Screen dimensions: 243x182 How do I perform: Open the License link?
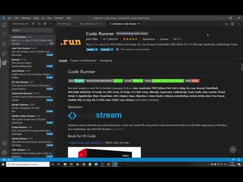pyautogui.click(x=164, y=39)
